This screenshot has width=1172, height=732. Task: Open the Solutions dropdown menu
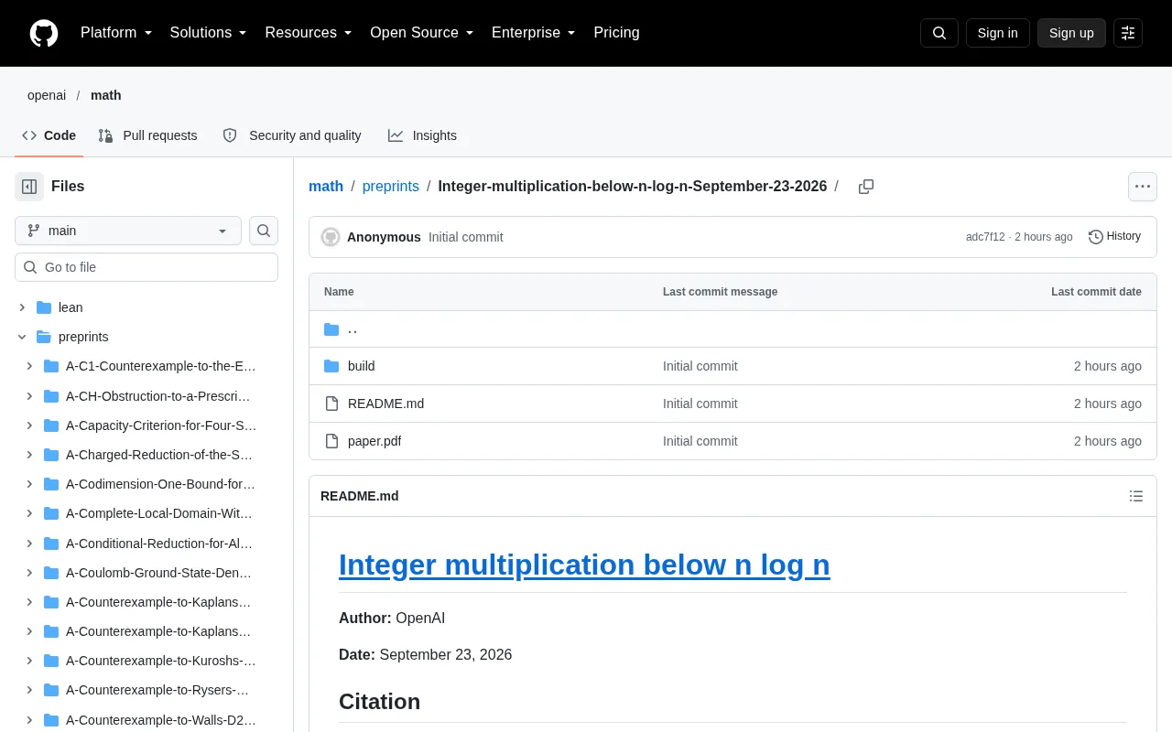point(209,33)
